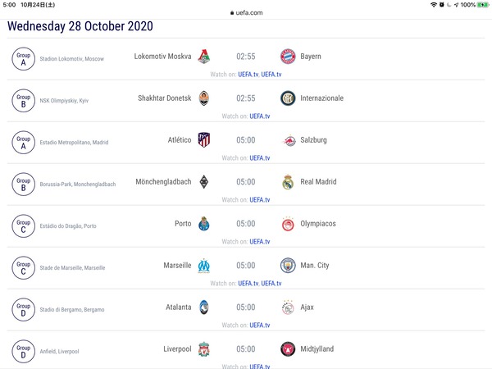Viewport: 492px width, 369px height.
Task: Click the Atlético club crest
Action: pyautogui.click(x=204, y=140)
